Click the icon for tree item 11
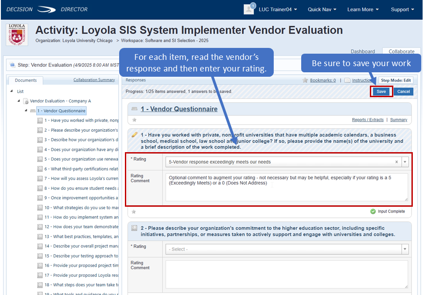Screen dimensions: 423x295 click(40, 217)
